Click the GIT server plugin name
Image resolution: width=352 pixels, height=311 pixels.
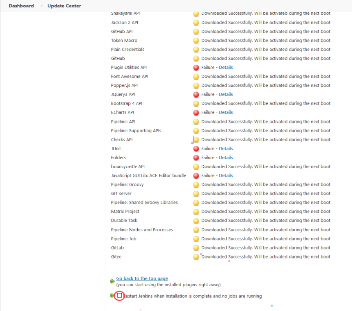[121, 193]
